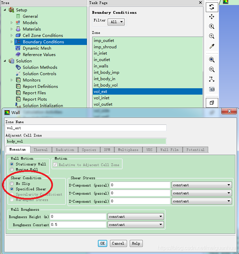Click the axis orientation view icon
Viewport: 239px width, 254px height.
212,79
